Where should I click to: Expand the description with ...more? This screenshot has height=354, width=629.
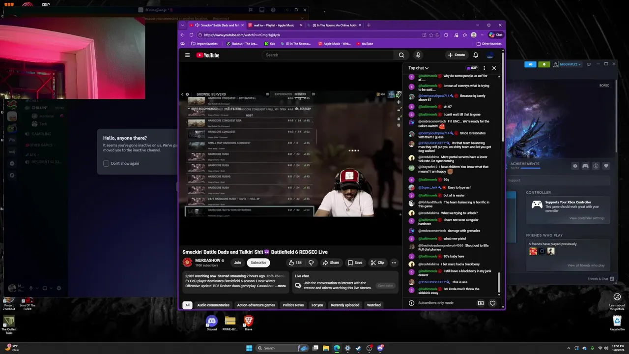point(281,286)
